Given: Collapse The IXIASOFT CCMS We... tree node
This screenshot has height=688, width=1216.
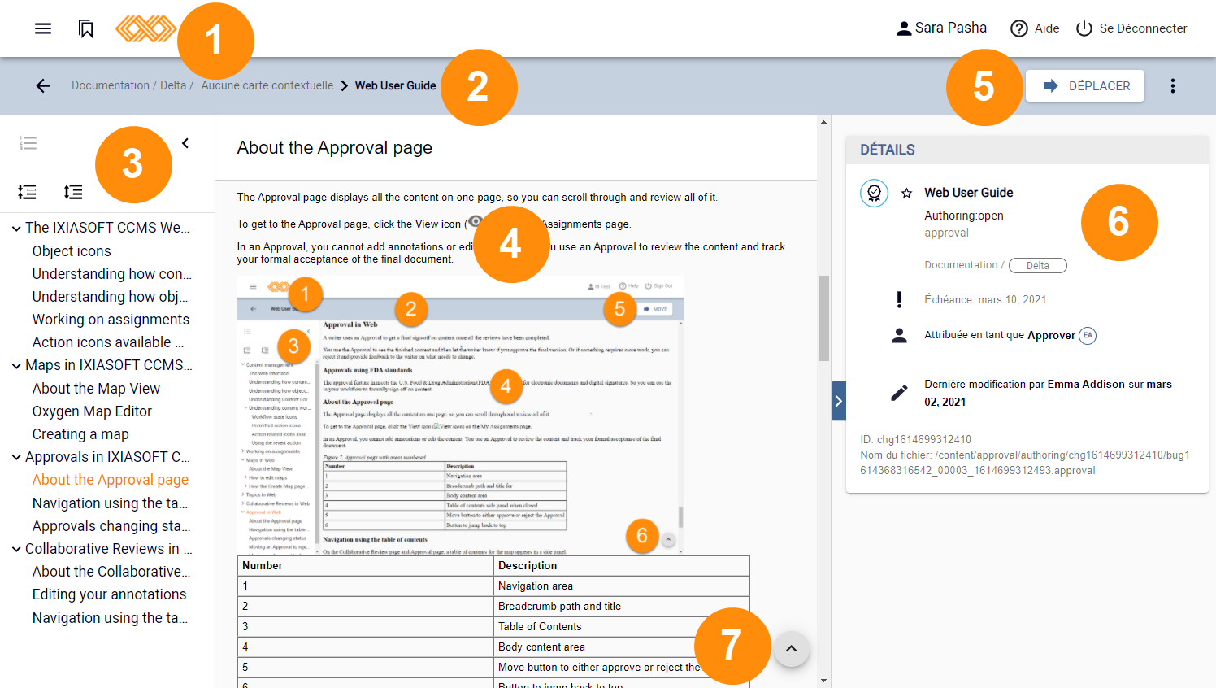Looking at the screenshot, I should pyautogui.click(x=16, y=228).
